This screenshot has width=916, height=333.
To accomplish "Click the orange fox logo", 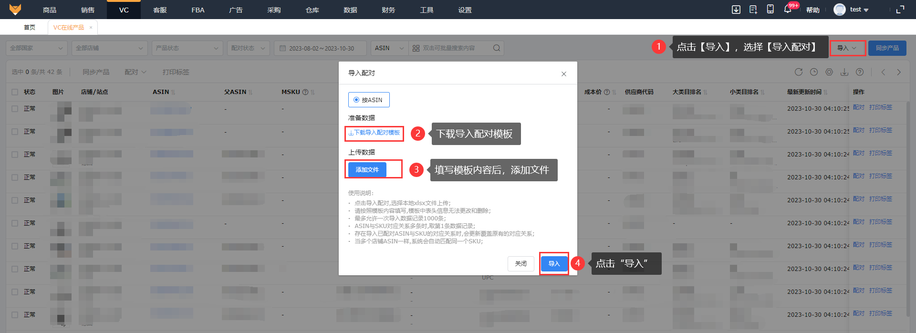I will [15, 9].
